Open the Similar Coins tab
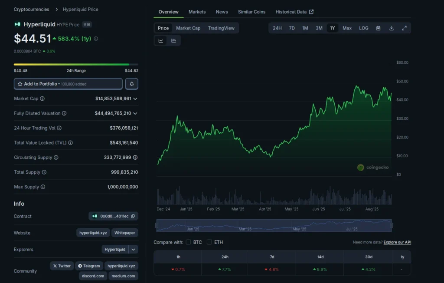 (252, 12)
